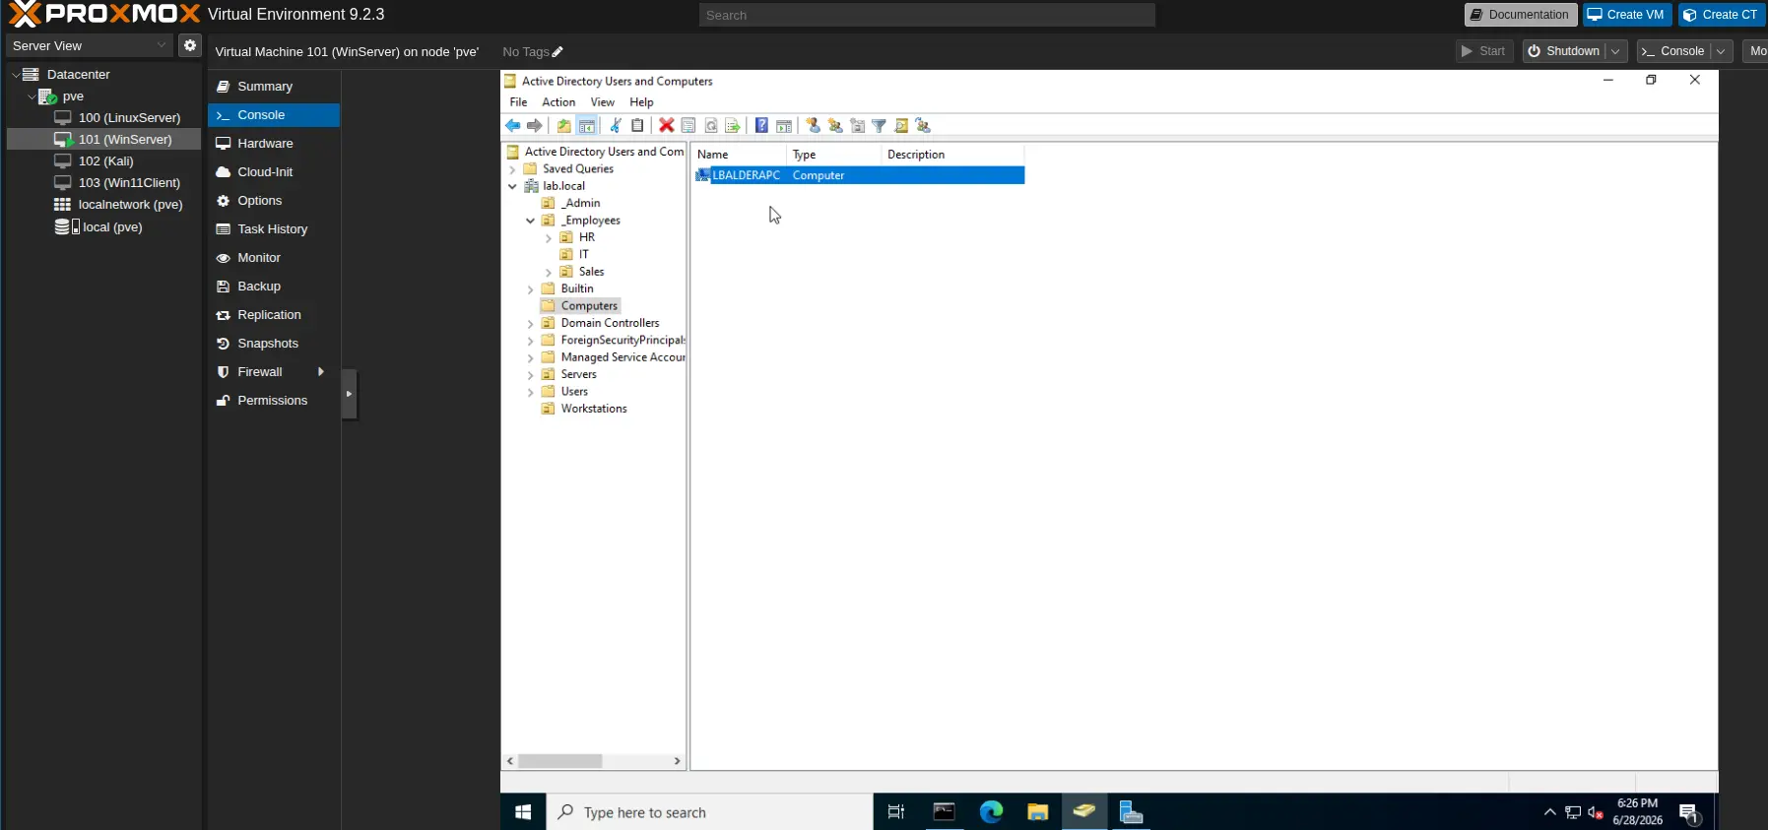The image size is (1768, 830).
Task: Click the Console button in header
Action: click(1673, 51)
